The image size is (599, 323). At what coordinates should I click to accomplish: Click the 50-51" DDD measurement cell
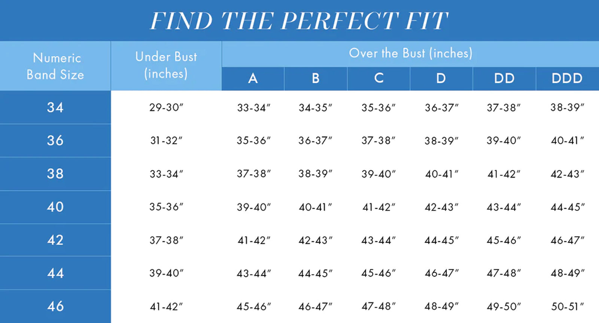567,307
